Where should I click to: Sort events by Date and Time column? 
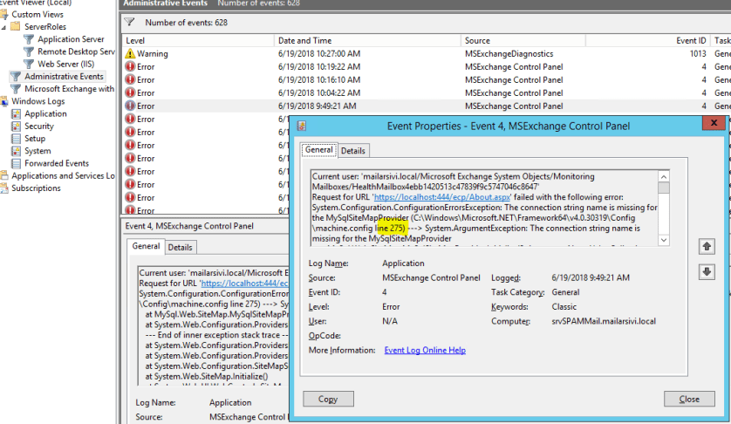(x=304, y=40)
